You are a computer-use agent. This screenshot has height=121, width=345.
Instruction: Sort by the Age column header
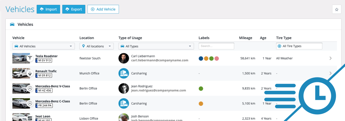pyautogui.click(x=263, y=38)
